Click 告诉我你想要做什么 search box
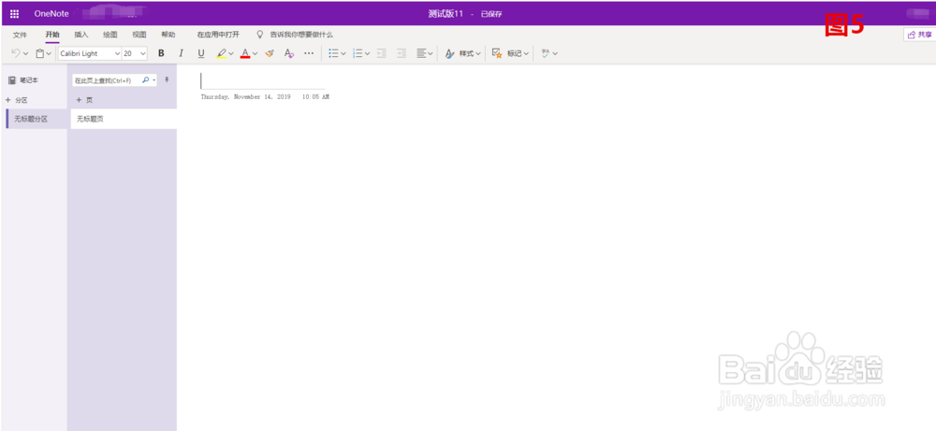This screenshot has height=431, width=936. (301, 35)
